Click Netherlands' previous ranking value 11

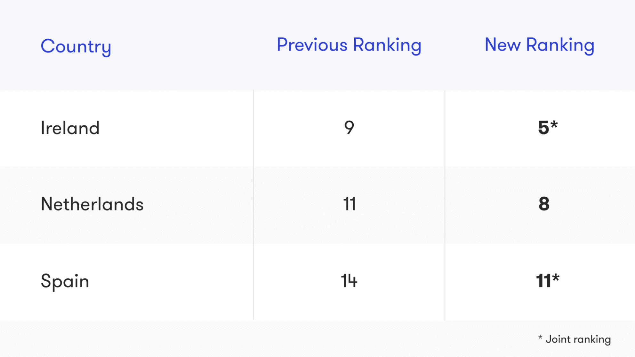point(349,204)
